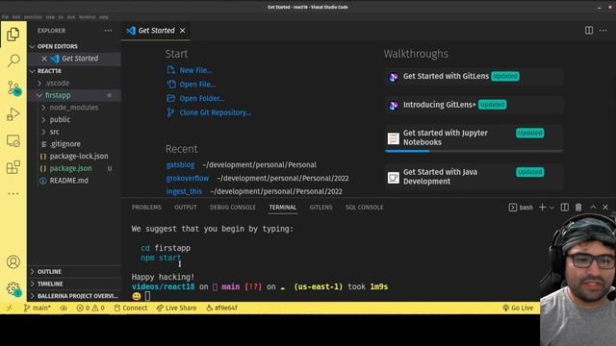Start Live Share from status bar

pyautogui.click(x=176, y=308)
